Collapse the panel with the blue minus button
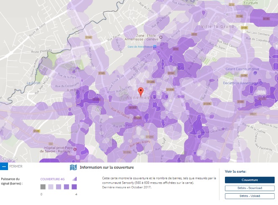The height and width of the screenshot is (205, 278). click(4, 166)
